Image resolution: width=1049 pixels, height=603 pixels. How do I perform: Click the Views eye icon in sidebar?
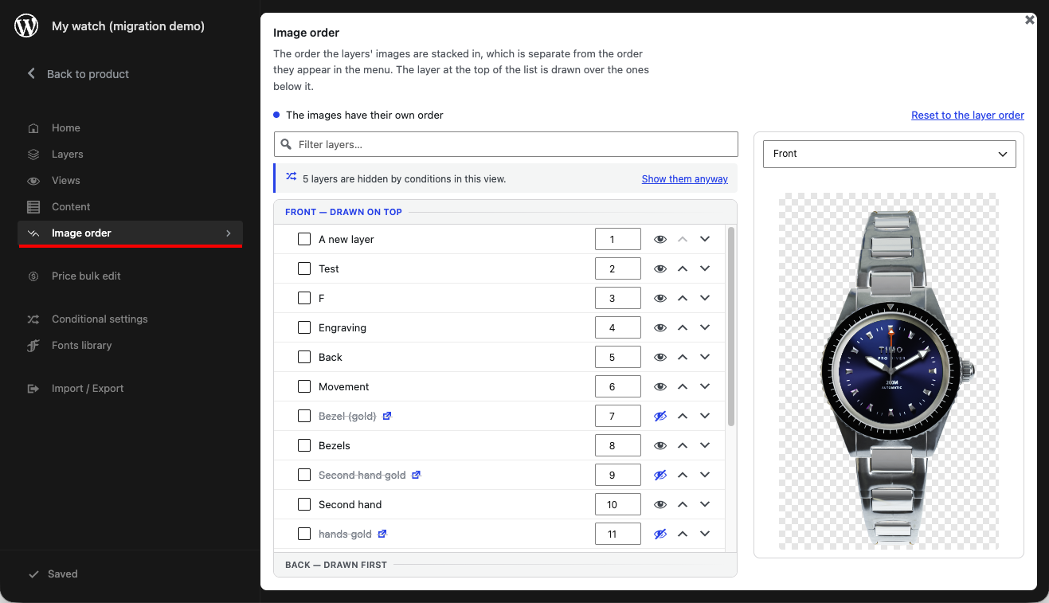point(33,181)
